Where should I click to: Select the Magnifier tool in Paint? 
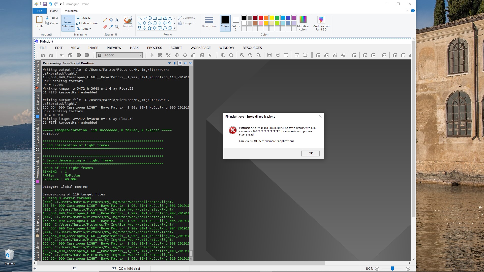[117, 27]
